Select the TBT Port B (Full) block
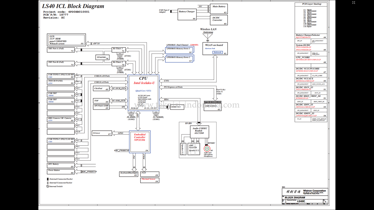374x210 pixels. point(61,64)
